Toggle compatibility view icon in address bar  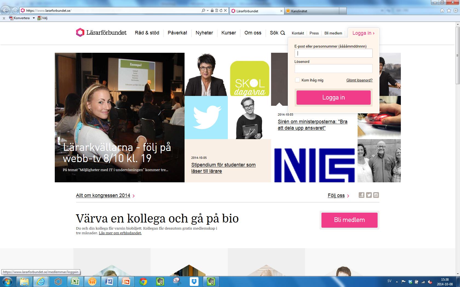pyautogui.click(x=216, y=11)
